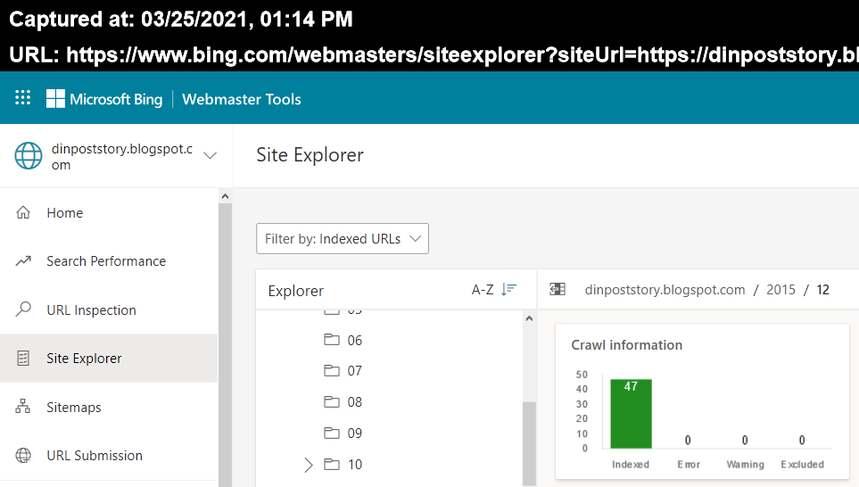Click the folder icon for 07
The width and height of the screenshot is (859, 487).
(x=332, y=371)
